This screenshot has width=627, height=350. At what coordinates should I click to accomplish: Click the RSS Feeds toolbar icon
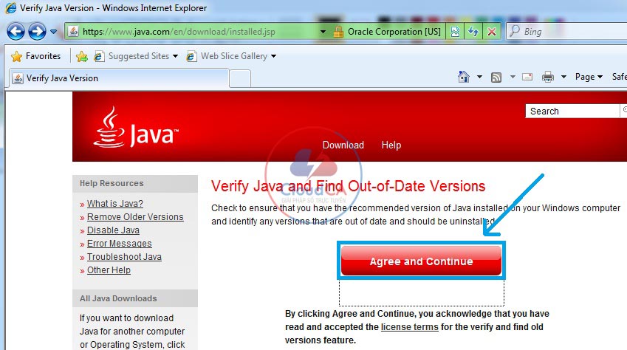[x=496, y=78]
